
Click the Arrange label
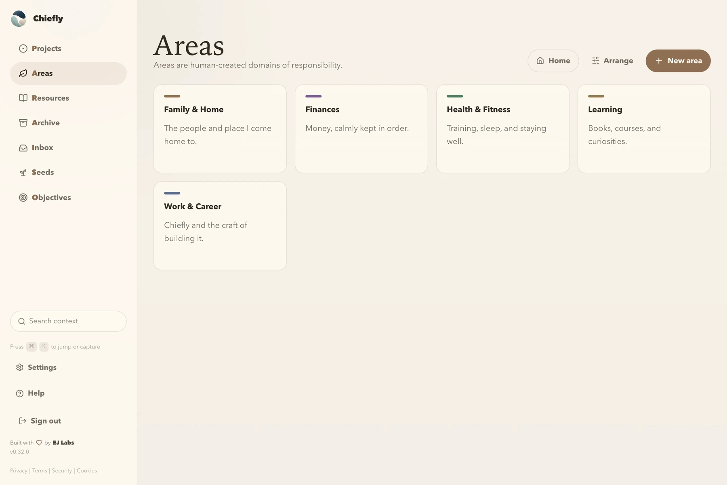coord(618,61)
